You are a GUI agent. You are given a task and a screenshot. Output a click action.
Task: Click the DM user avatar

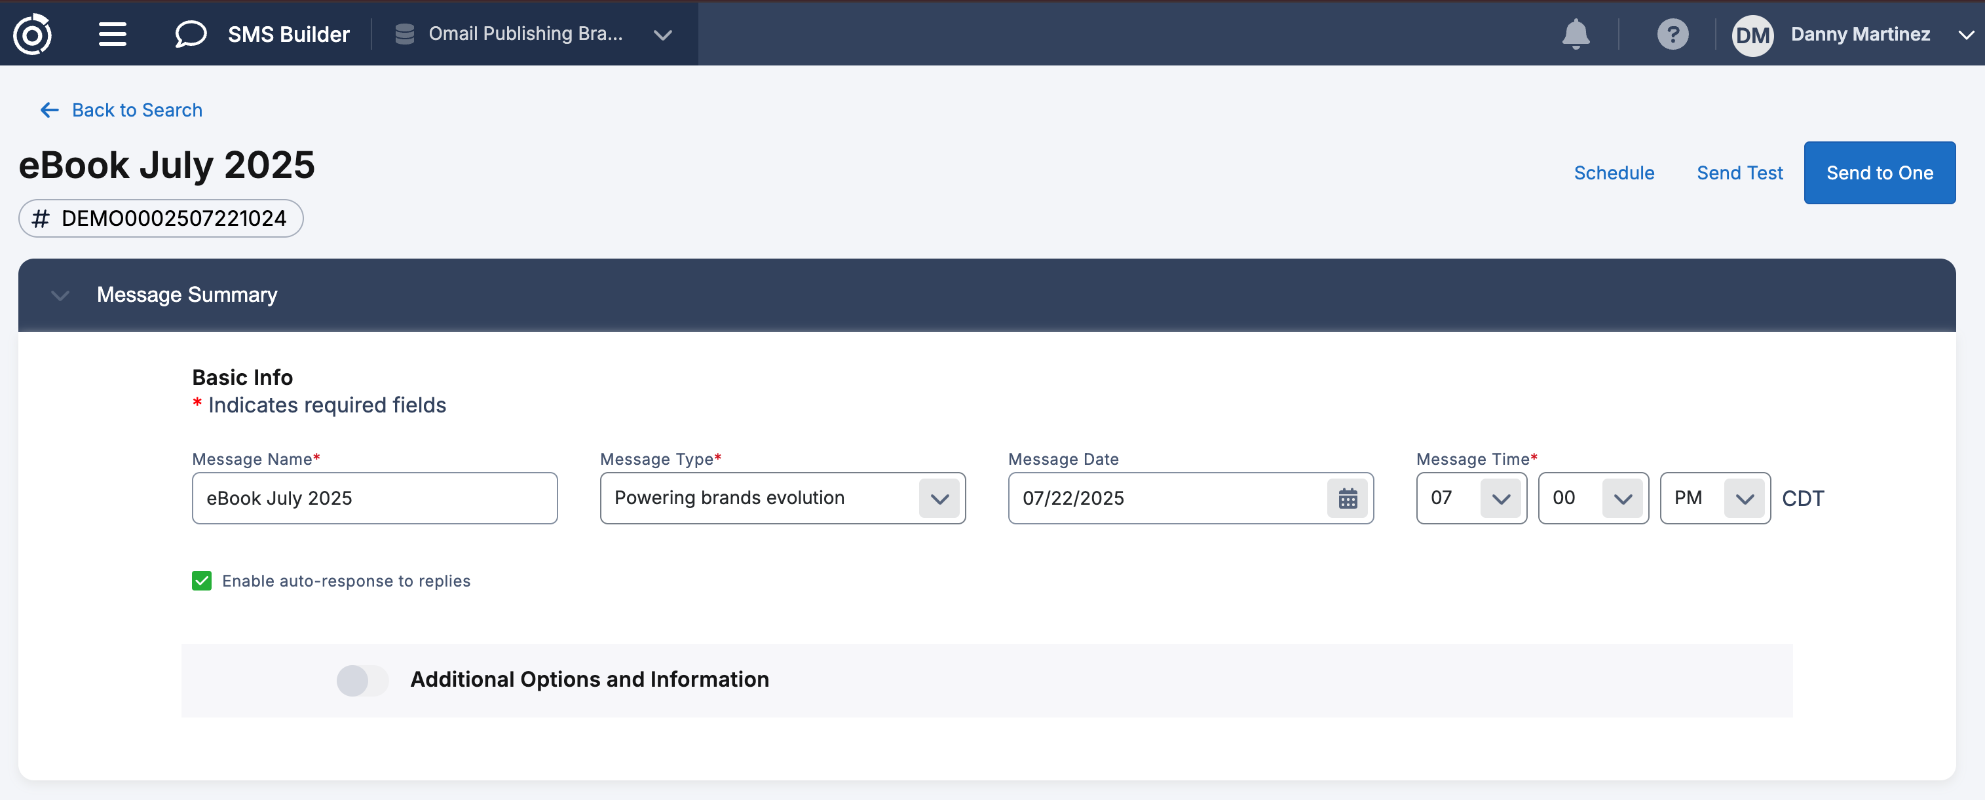[1752, 35]
